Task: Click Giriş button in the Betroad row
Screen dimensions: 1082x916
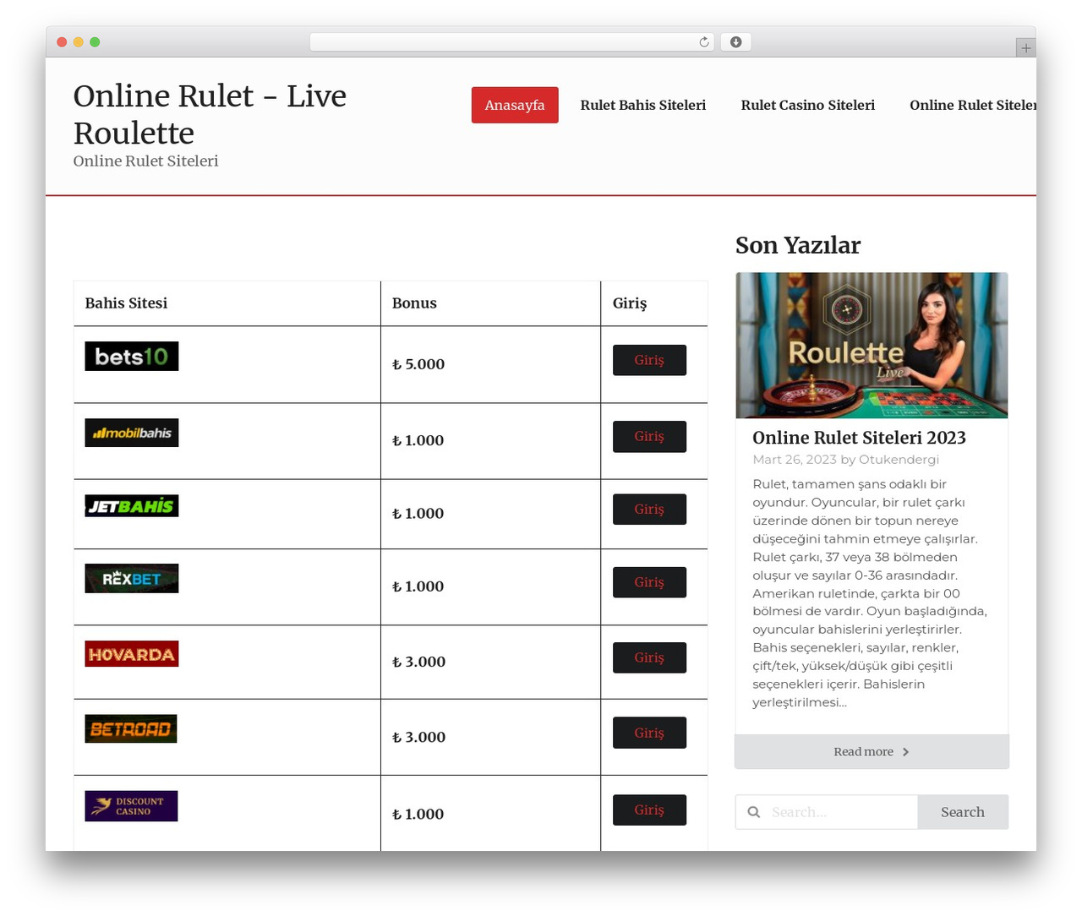Action: coord(649,733)
